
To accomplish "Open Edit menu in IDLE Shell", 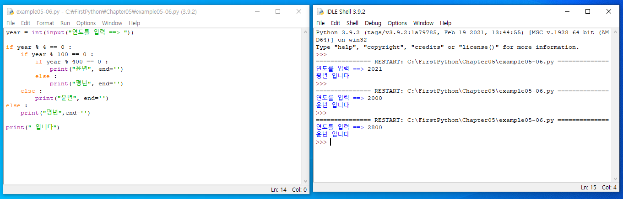I will click(x=336, y=23).
